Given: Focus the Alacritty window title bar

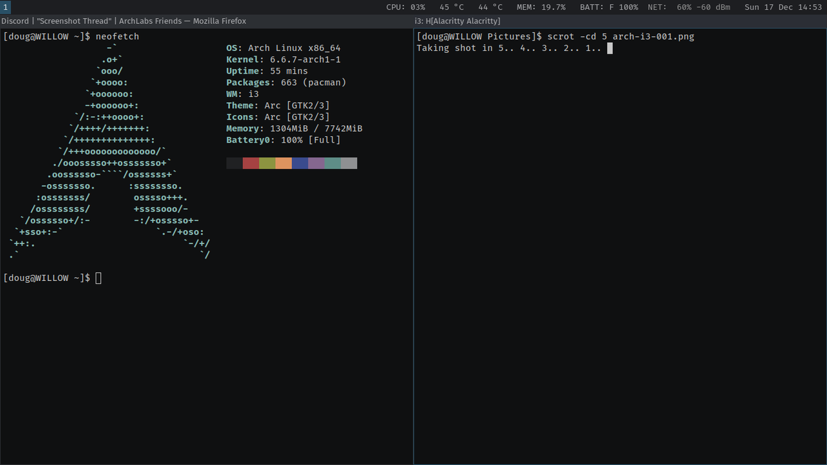Looking at the screenshot, I should coord(620,21).
